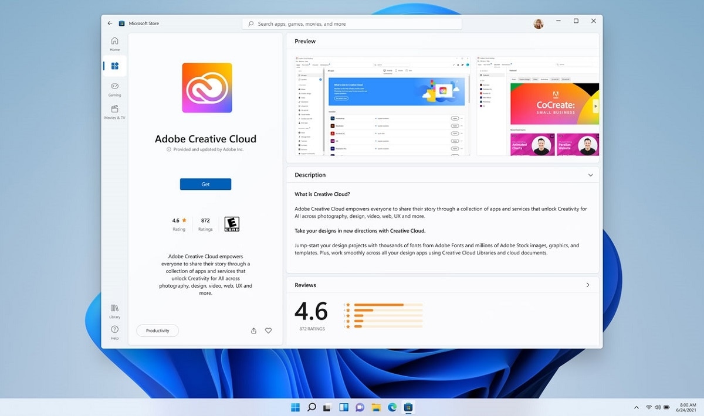Open Help from the sidebar
Viewport: 704px width, 416px height.
(114, 332)
